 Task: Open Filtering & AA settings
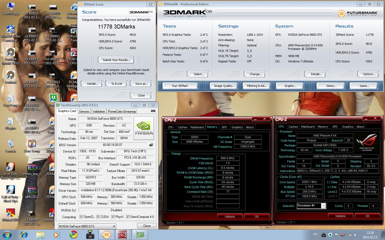tap(257, 86)
